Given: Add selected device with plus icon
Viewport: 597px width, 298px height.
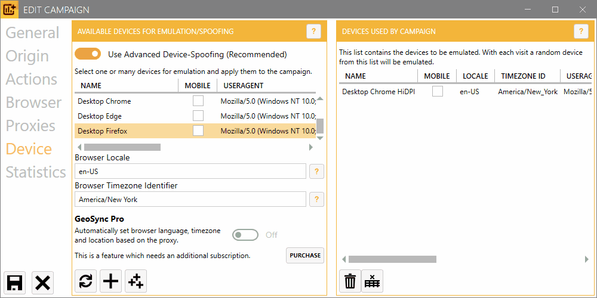Looking at the screenshot, I should [x=111, y=281].
